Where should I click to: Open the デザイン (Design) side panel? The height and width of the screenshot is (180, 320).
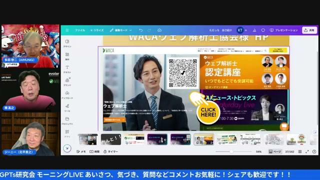click(67, 43)
